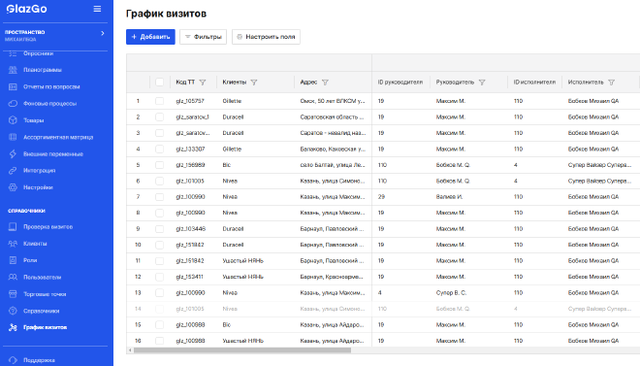Open Поддержка link in sidebar
Viewport: 640px width, 366px height.
coord(39,360)
